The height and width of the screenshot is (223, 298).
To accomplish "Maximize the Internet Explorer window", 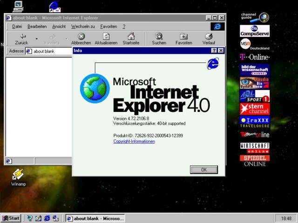I will coord(215,18).
